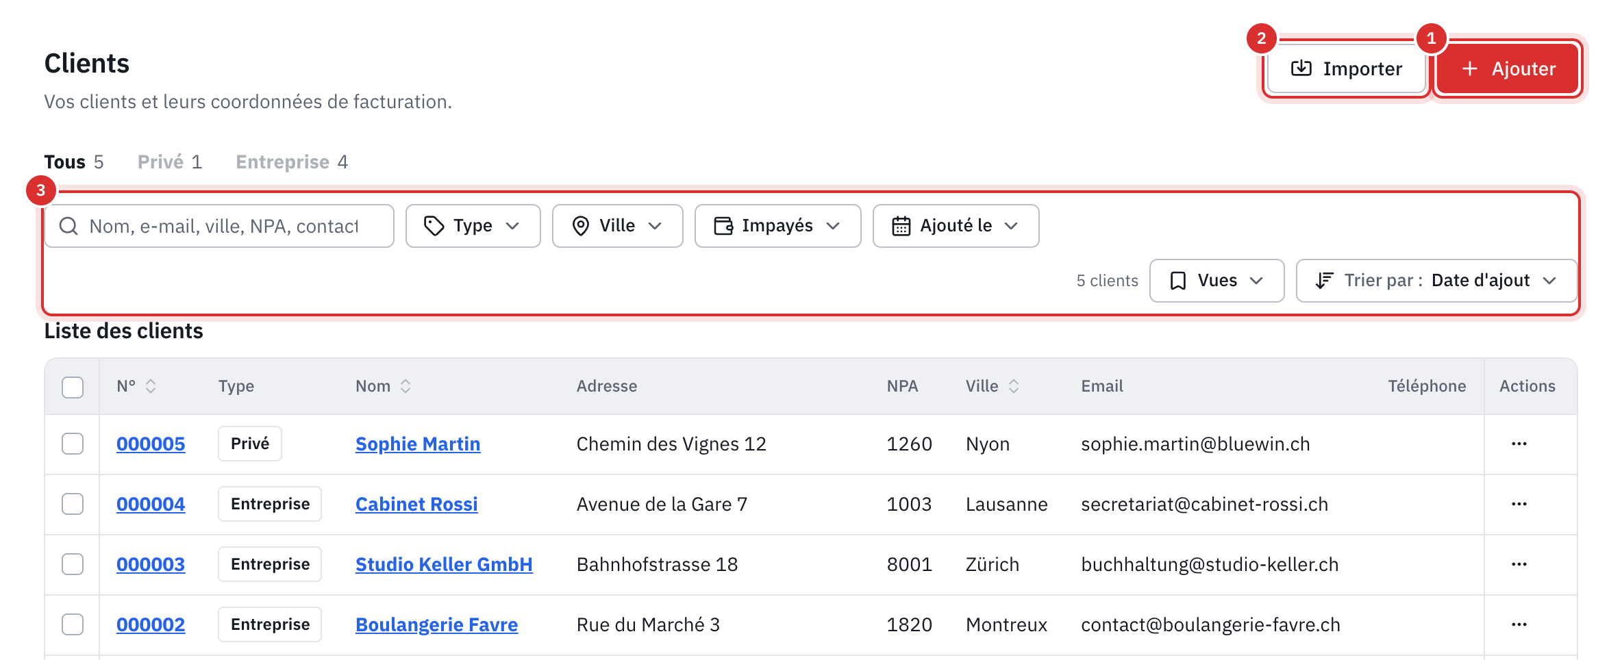Open client number 000005 link
This screenshot has height=660, width=1622.
[x=151, y=444]
